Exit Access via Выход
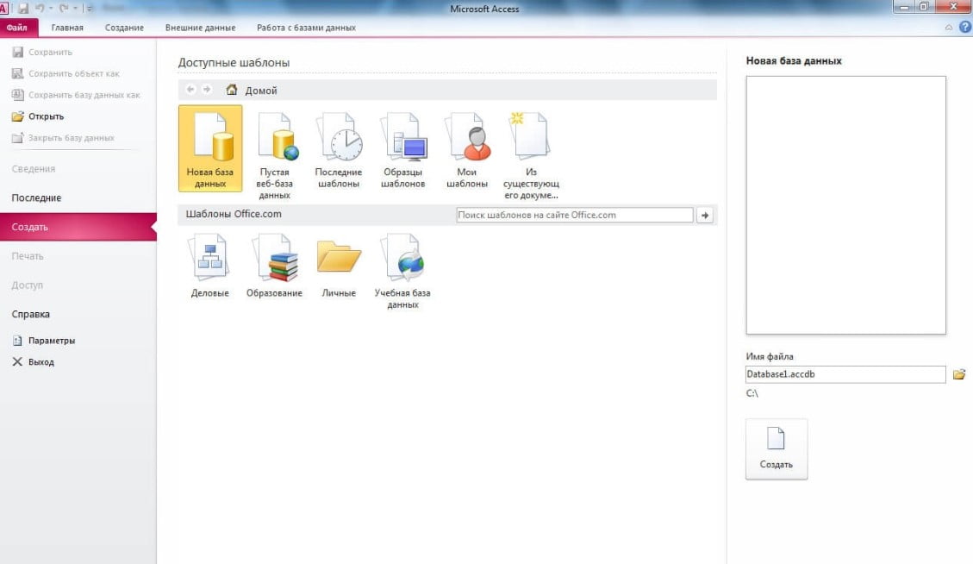This screenshot has width=973, height=564. coord(33,361)
